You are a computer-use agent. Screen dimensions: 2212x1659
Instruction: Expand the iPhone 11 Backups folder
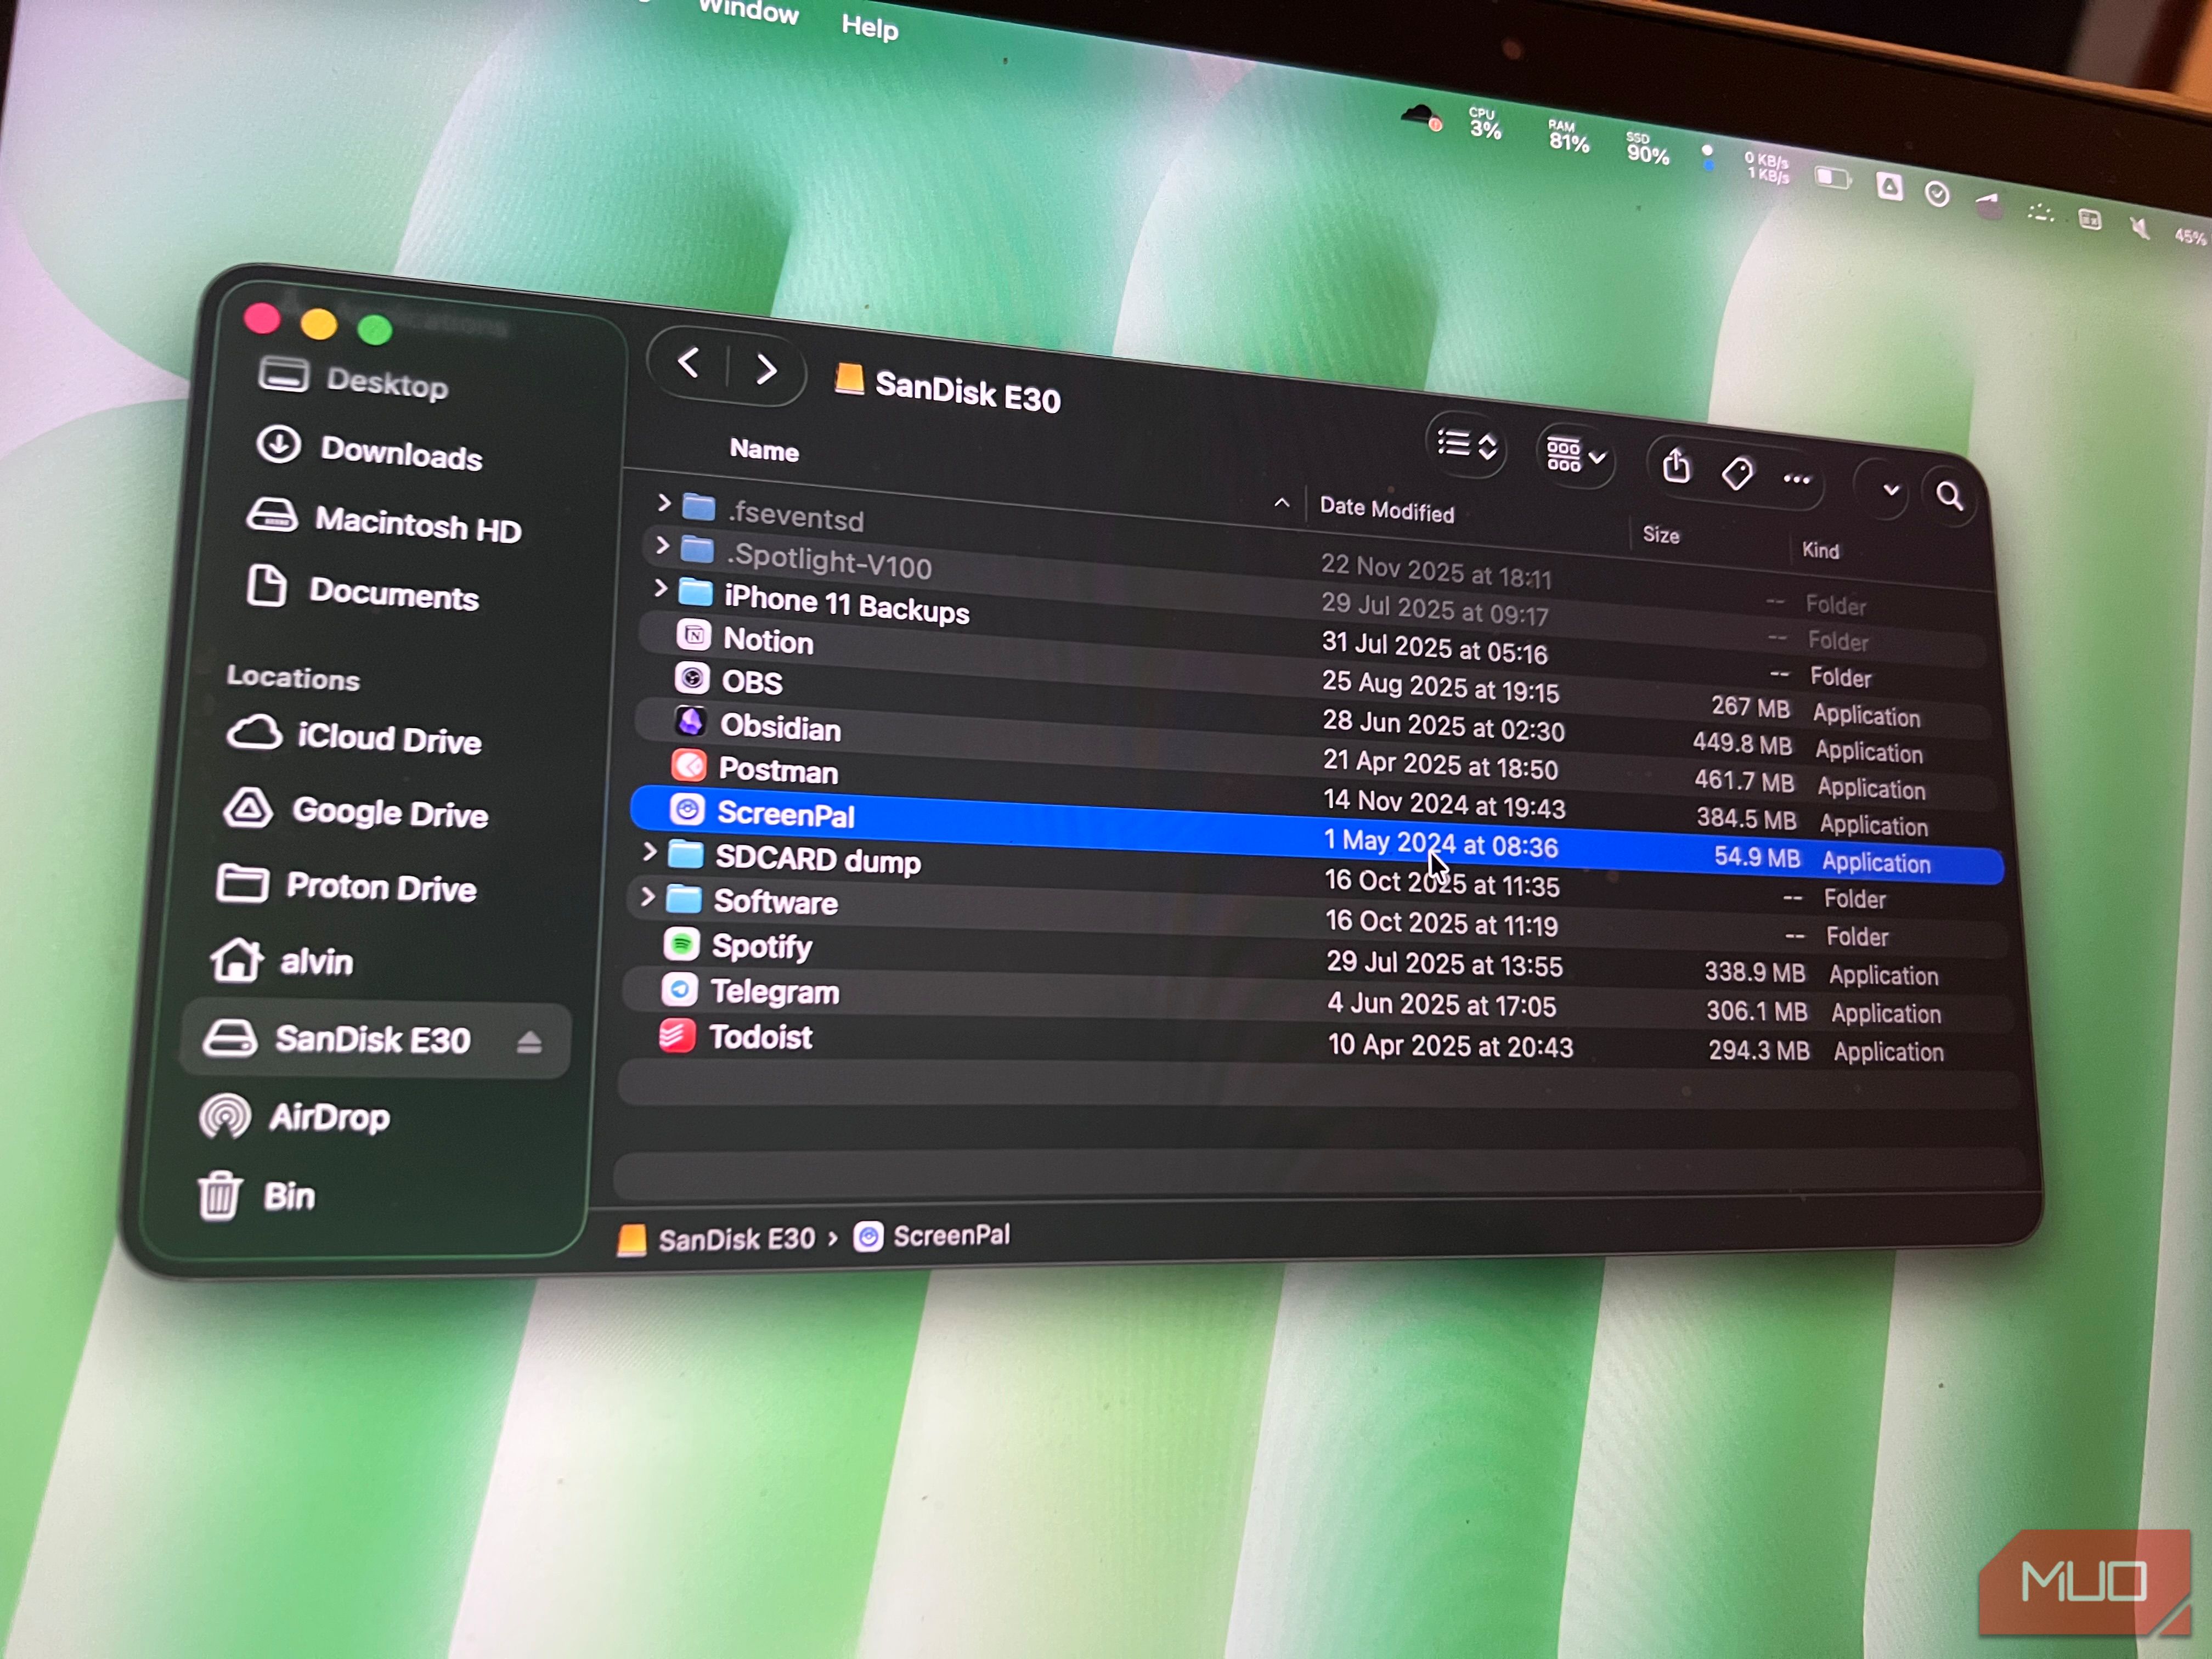[x=659, y=588]
